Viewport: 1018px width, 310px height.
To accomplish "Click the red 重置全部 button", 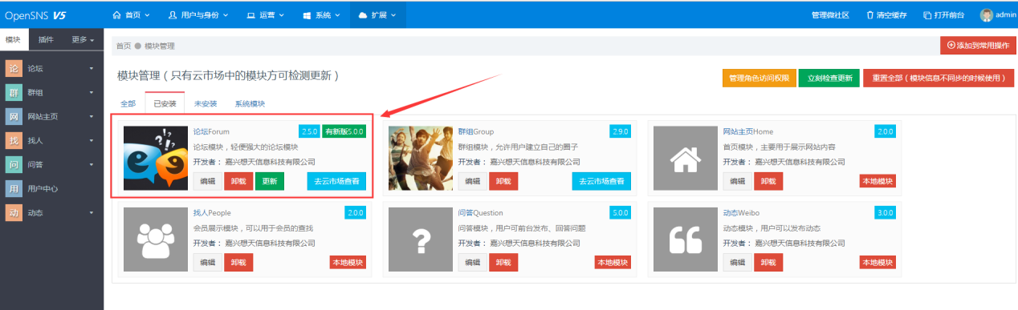I will (938, 78).
